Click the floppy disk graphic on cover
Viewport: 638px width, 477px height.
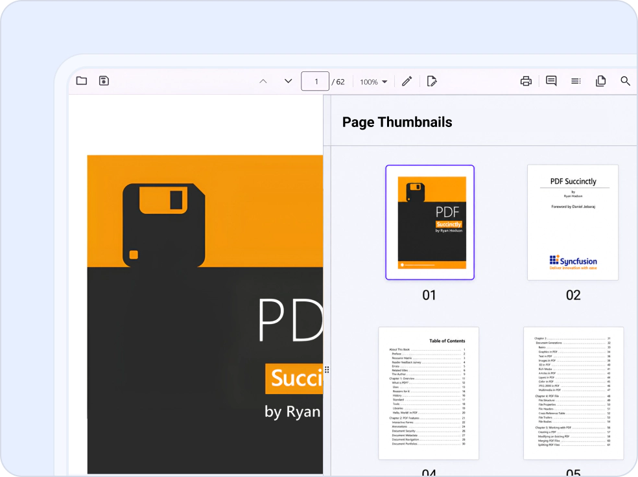[x=164, y=226]
